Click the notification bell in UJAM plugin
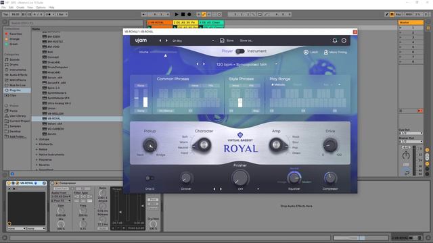 (335, 40)
